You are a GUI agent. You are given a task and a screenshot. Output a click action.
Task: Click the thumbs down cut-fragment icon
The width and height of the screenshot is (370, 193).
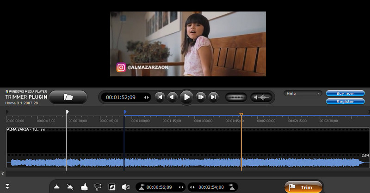(98, 187)
